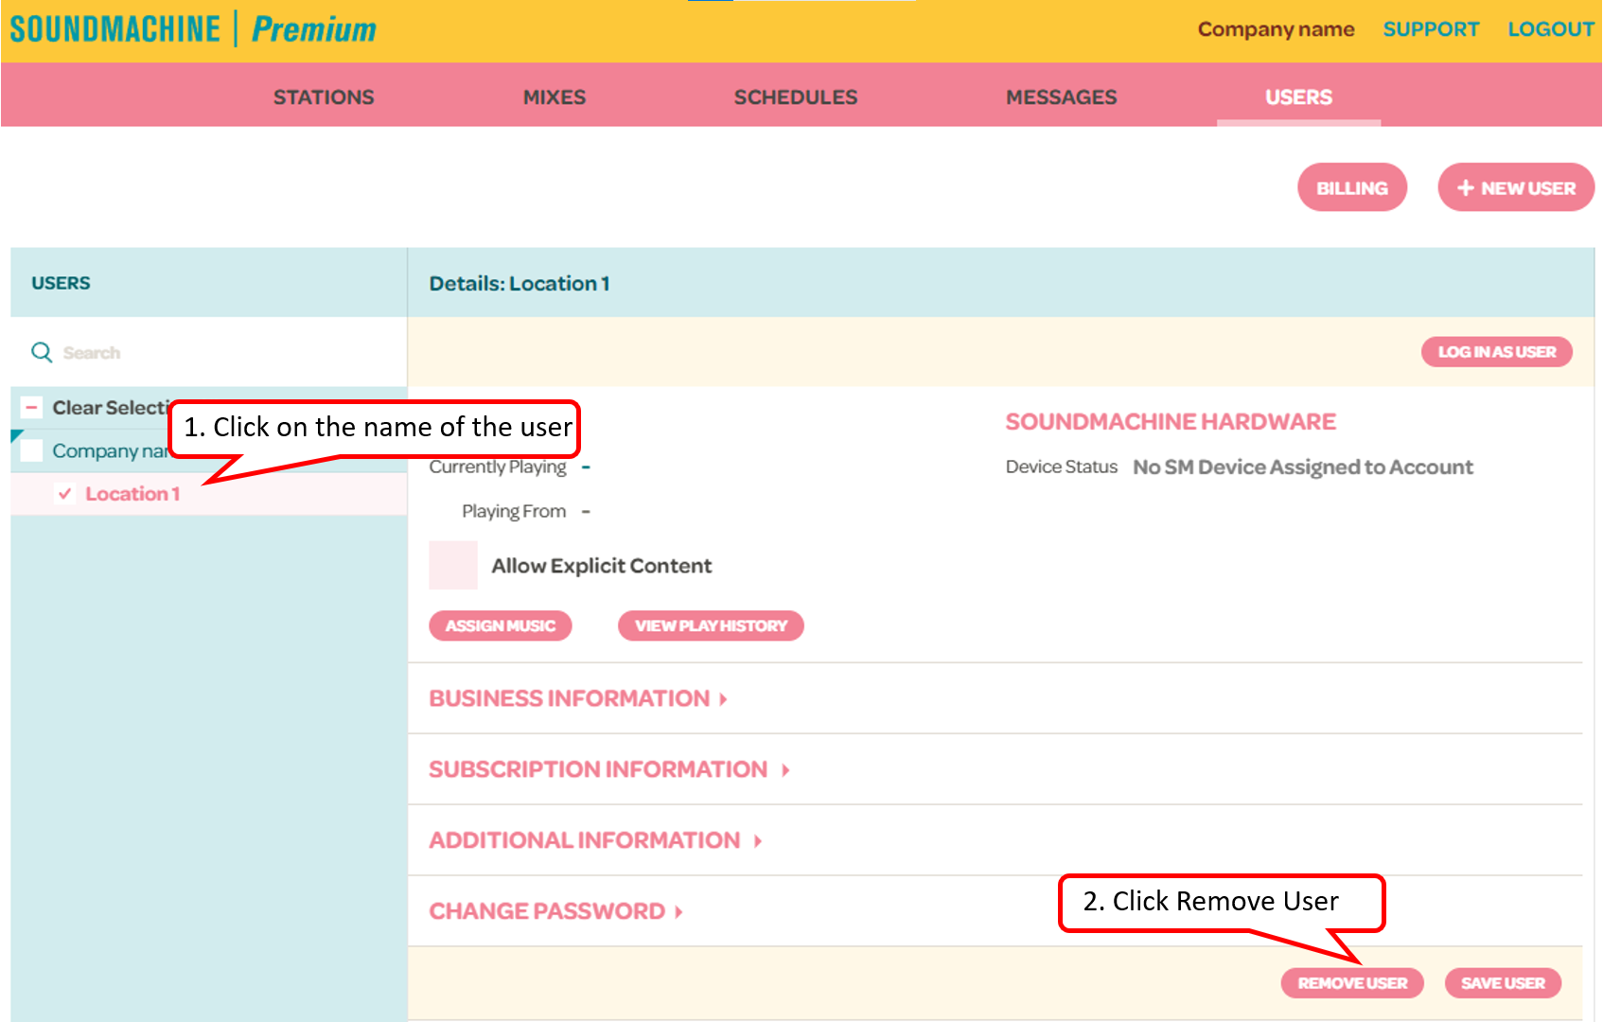Select the Location 1 user name

[x=132, y=493]
